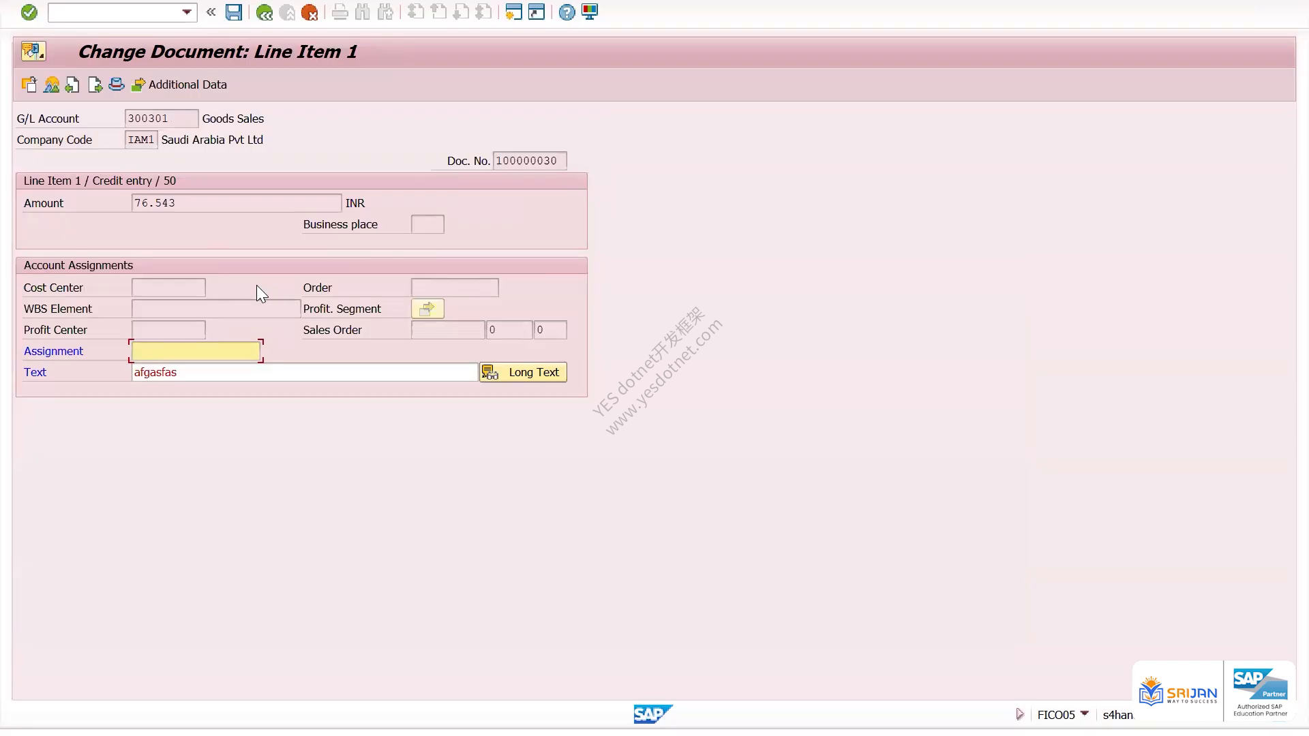Click the blue printer-like icon in application toolbar
The width and height of the screenshot is (1309, 736).
pos(117,85)
